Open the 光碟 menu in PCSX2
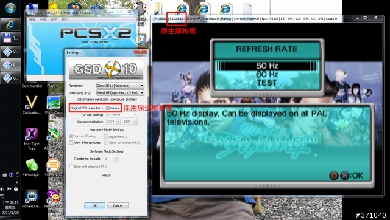 pyautogui.click(x=43, y=19)
